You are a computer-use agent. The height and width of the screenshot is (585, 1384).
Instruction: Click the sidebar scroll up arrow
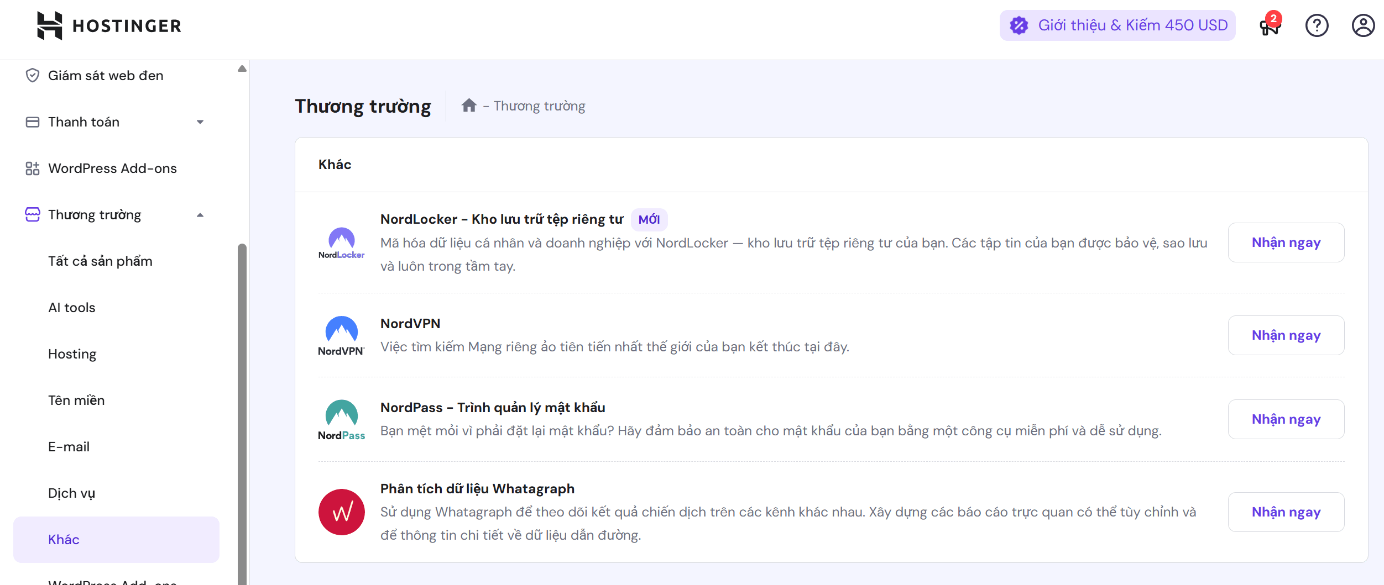pos(242,68)
